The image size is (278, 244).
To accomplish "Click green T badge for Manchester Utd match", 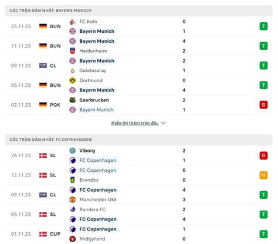I will click(263, 195).
